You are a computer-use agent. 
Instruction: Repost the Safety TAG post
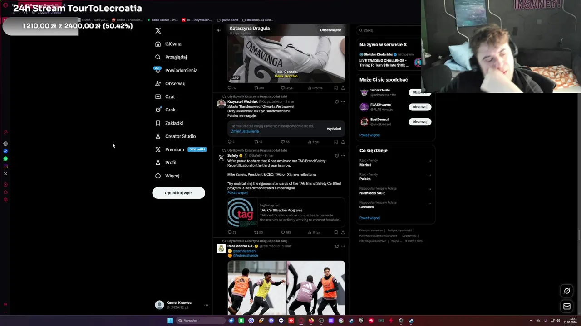pos(258,232)
